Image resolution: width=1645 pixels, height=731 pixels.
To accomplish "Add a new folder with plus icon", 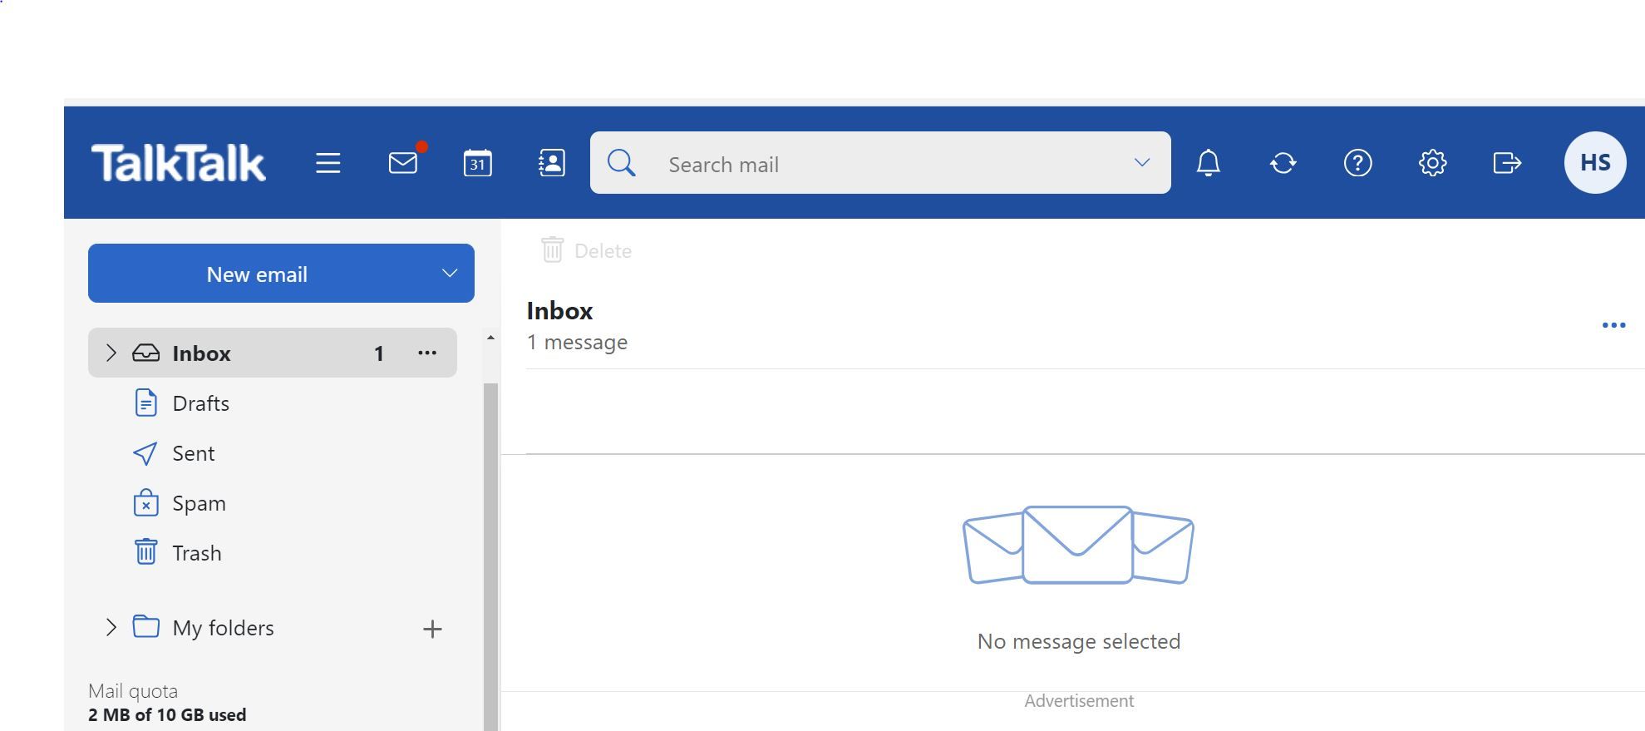I will pyautogui.click(x=432, y=629).
